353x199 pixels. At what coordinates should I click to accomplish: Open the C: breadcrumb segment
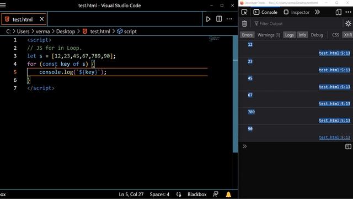pos(8,32)
